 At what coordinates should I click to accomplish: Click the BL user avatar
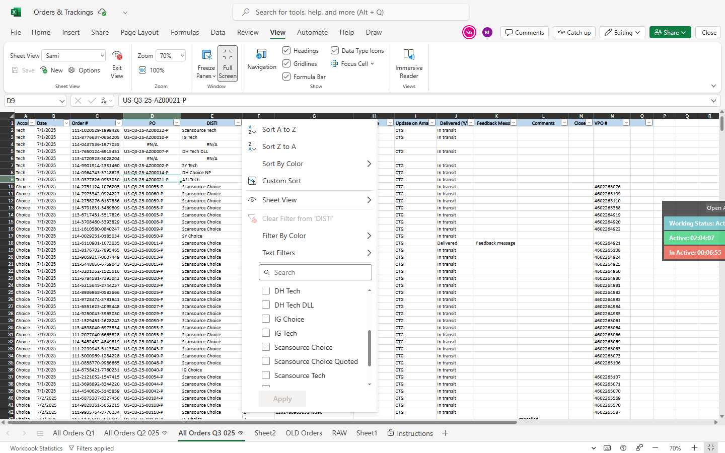click(x=487, y=32)
